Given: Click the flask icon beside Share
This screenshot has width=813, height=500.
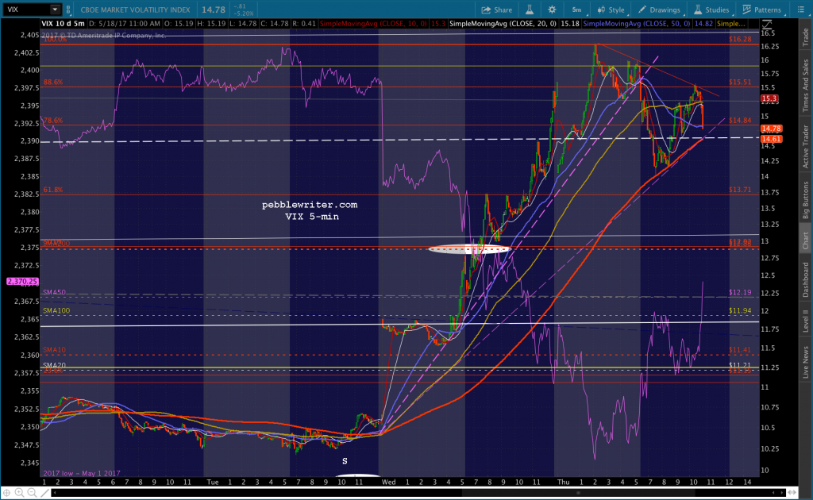Looking at the screenshot, I should point(530,10).
